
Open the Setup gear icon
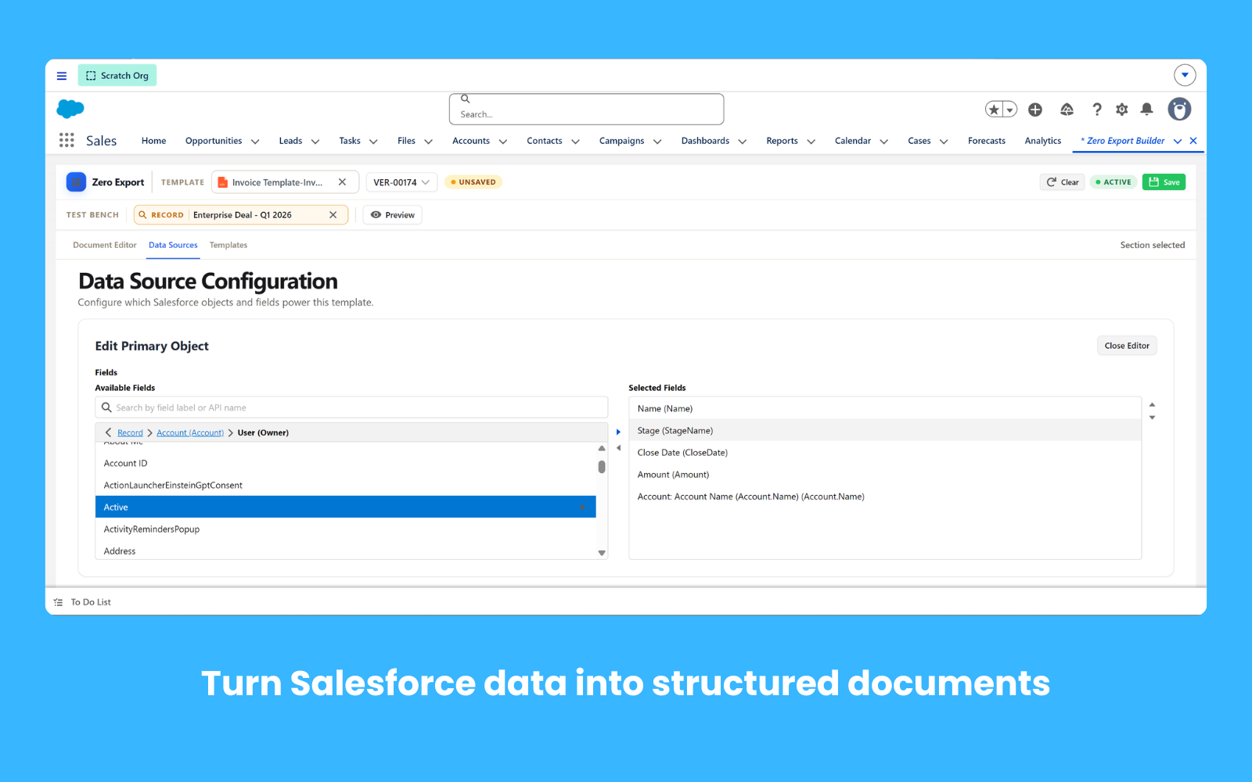tap(1122, 109)
